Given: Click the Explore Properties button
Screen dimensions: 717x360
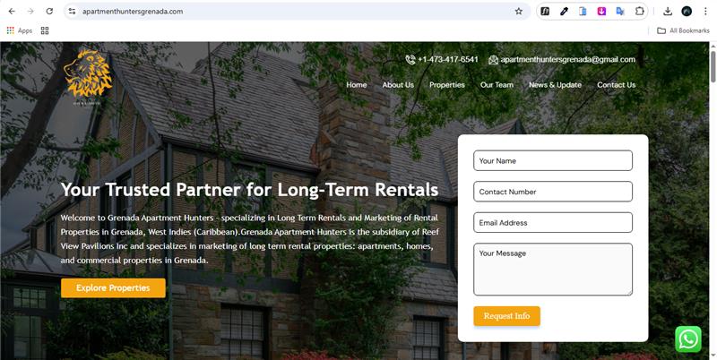Looking at the screenshot, I should [113, 288].
